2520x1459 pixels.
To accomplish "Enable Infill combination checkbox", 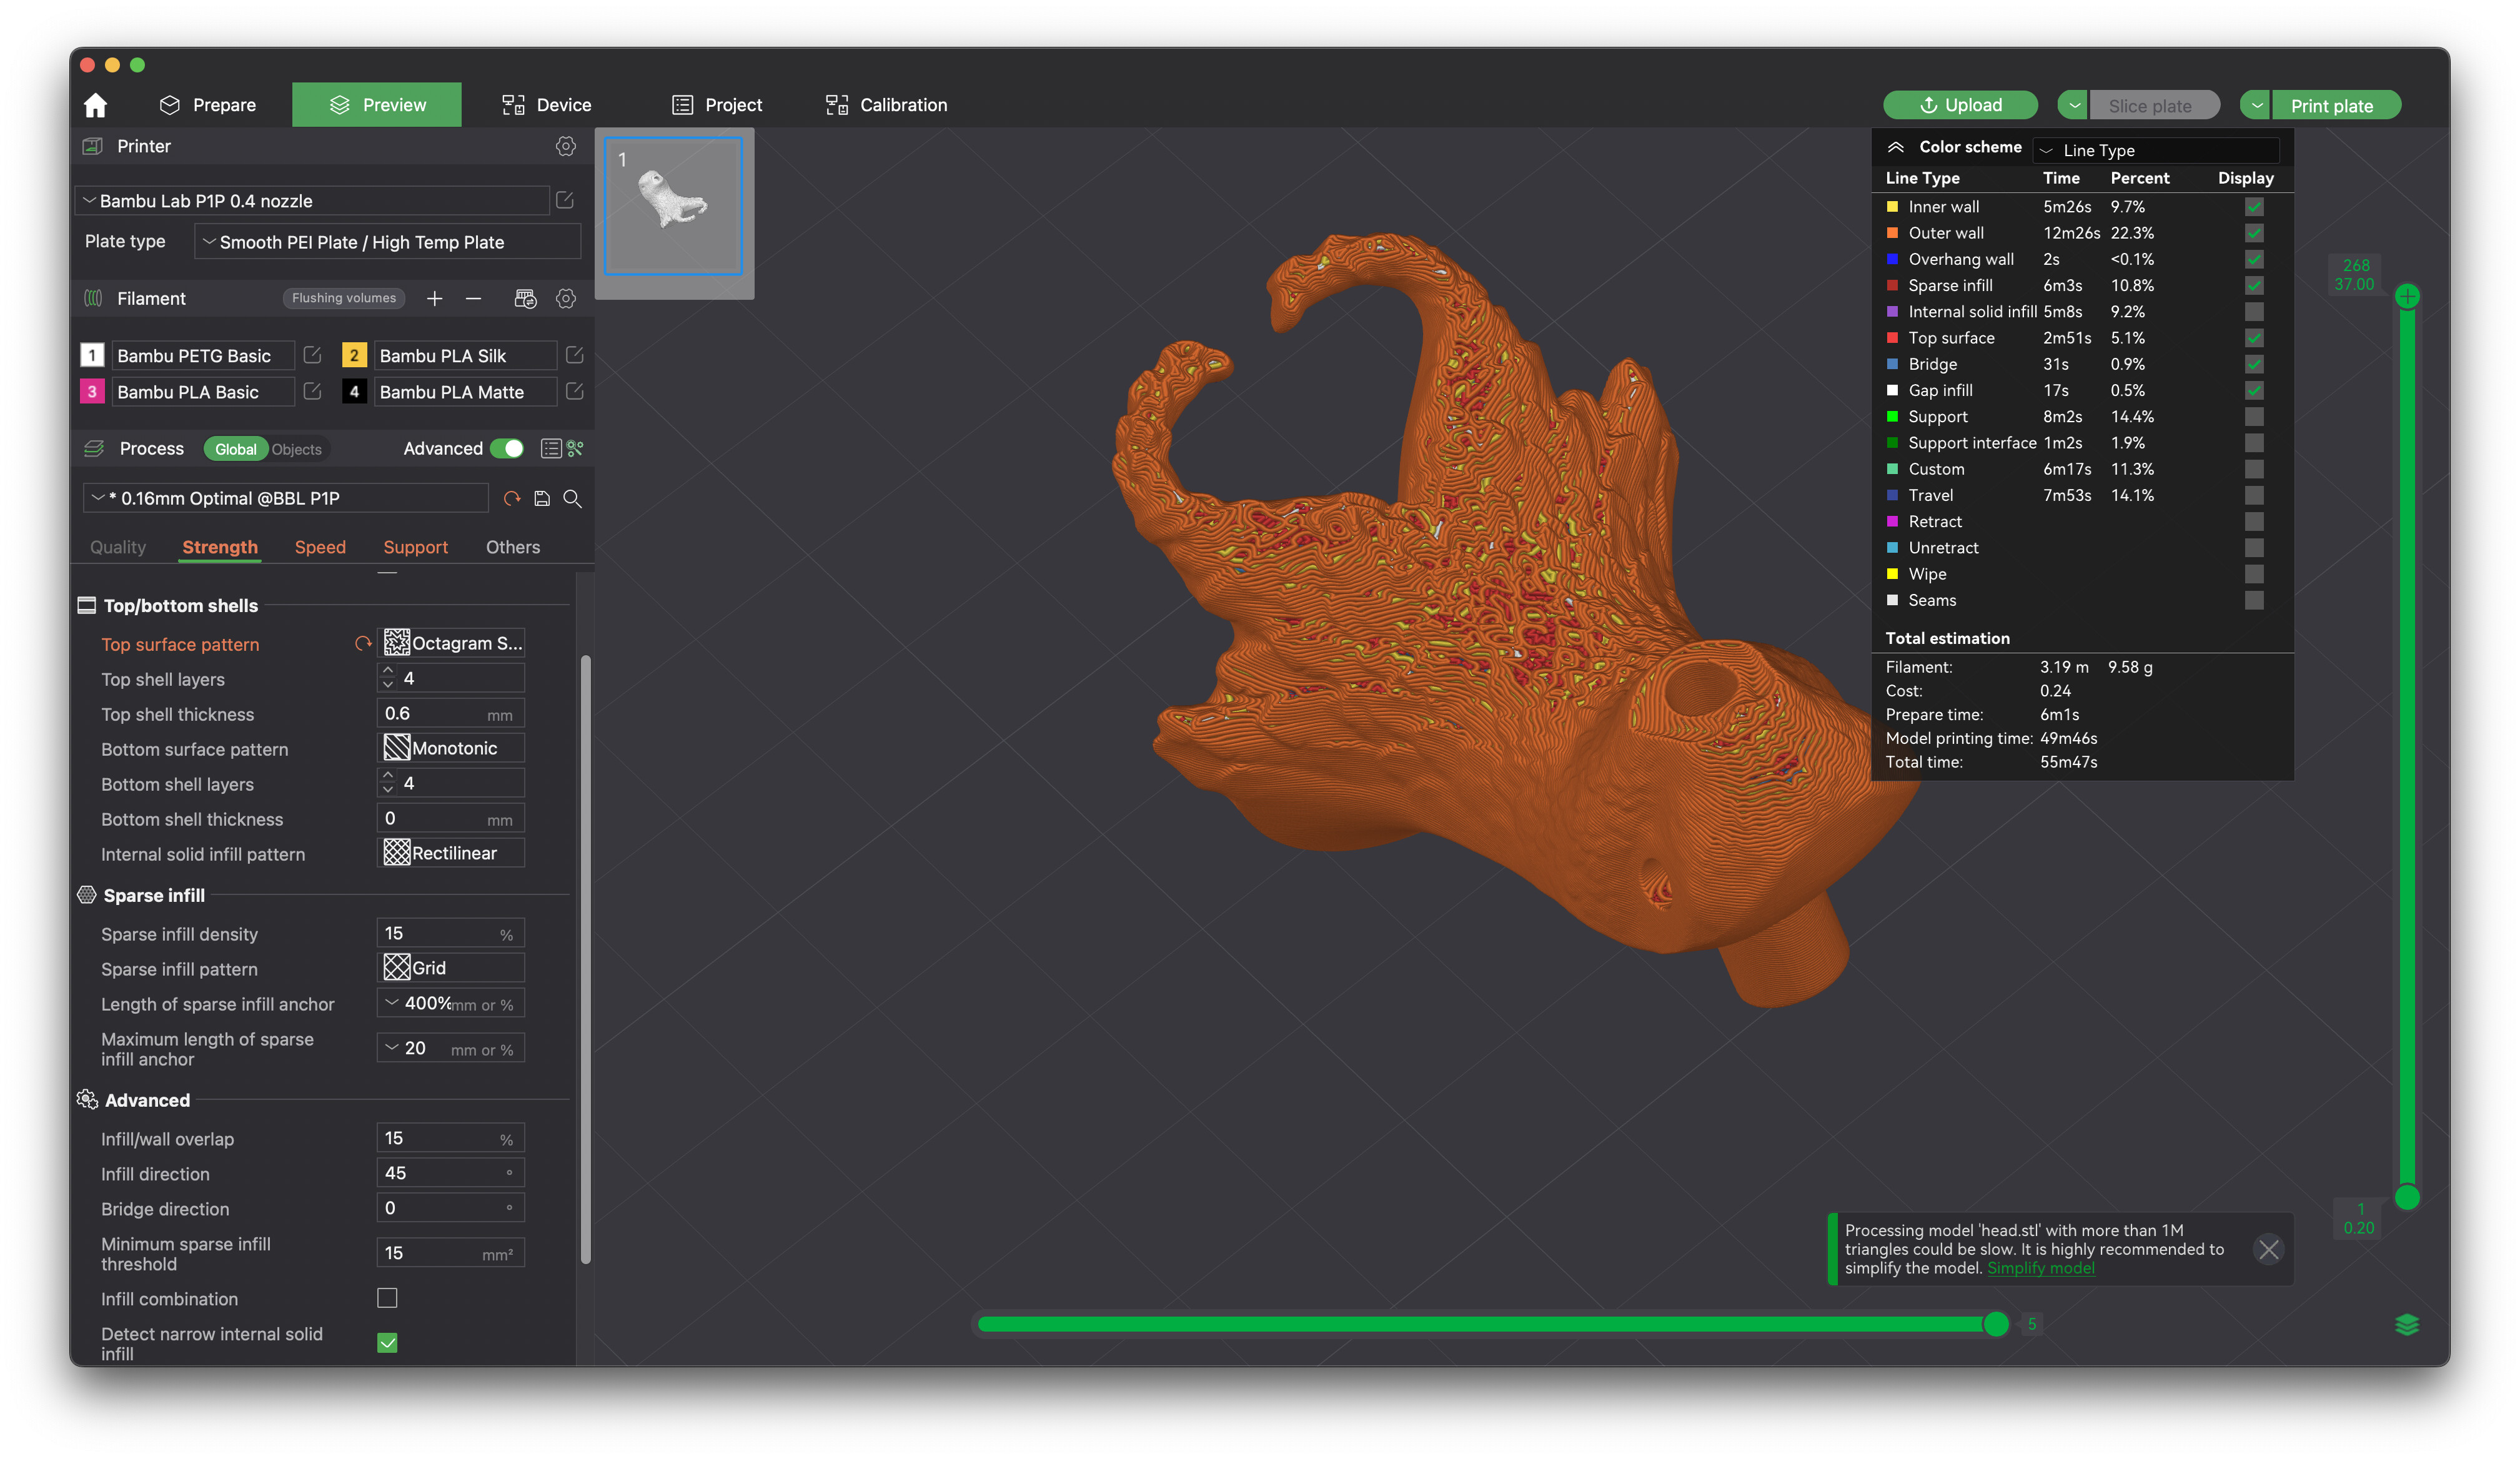I will [x=387, y=1298].
